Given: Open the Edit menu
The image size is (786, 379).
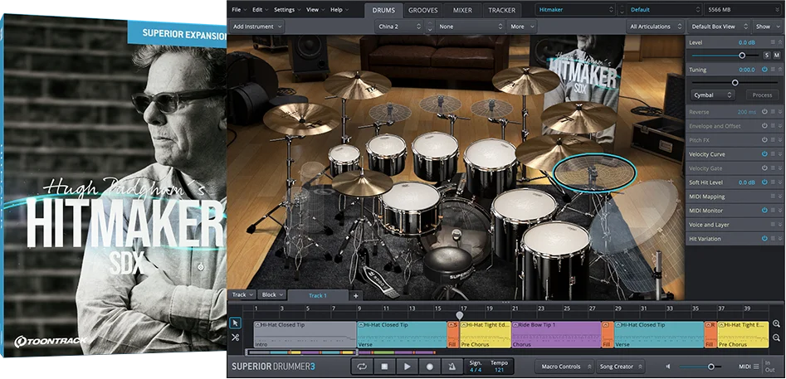Looking at the screenshot, I should pyautogui.click(x=260, y=9).
